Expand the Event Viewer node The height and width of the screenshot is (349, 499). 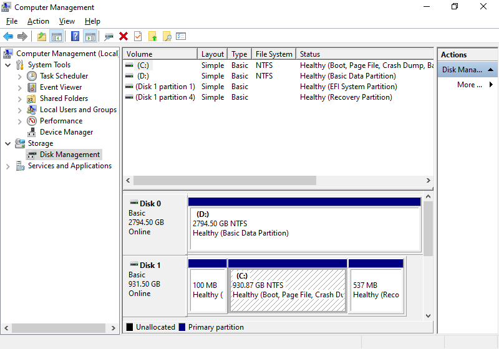point(20,88)
